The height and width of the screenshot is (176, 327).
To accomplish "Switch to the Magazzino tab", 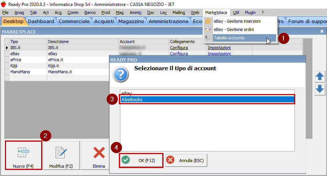I will tap(131, 22).
